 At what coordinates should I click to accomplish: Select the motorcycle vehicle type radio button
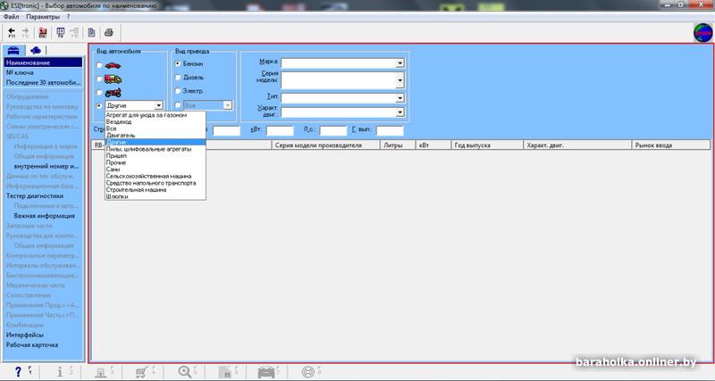click(x=99, y=92)
